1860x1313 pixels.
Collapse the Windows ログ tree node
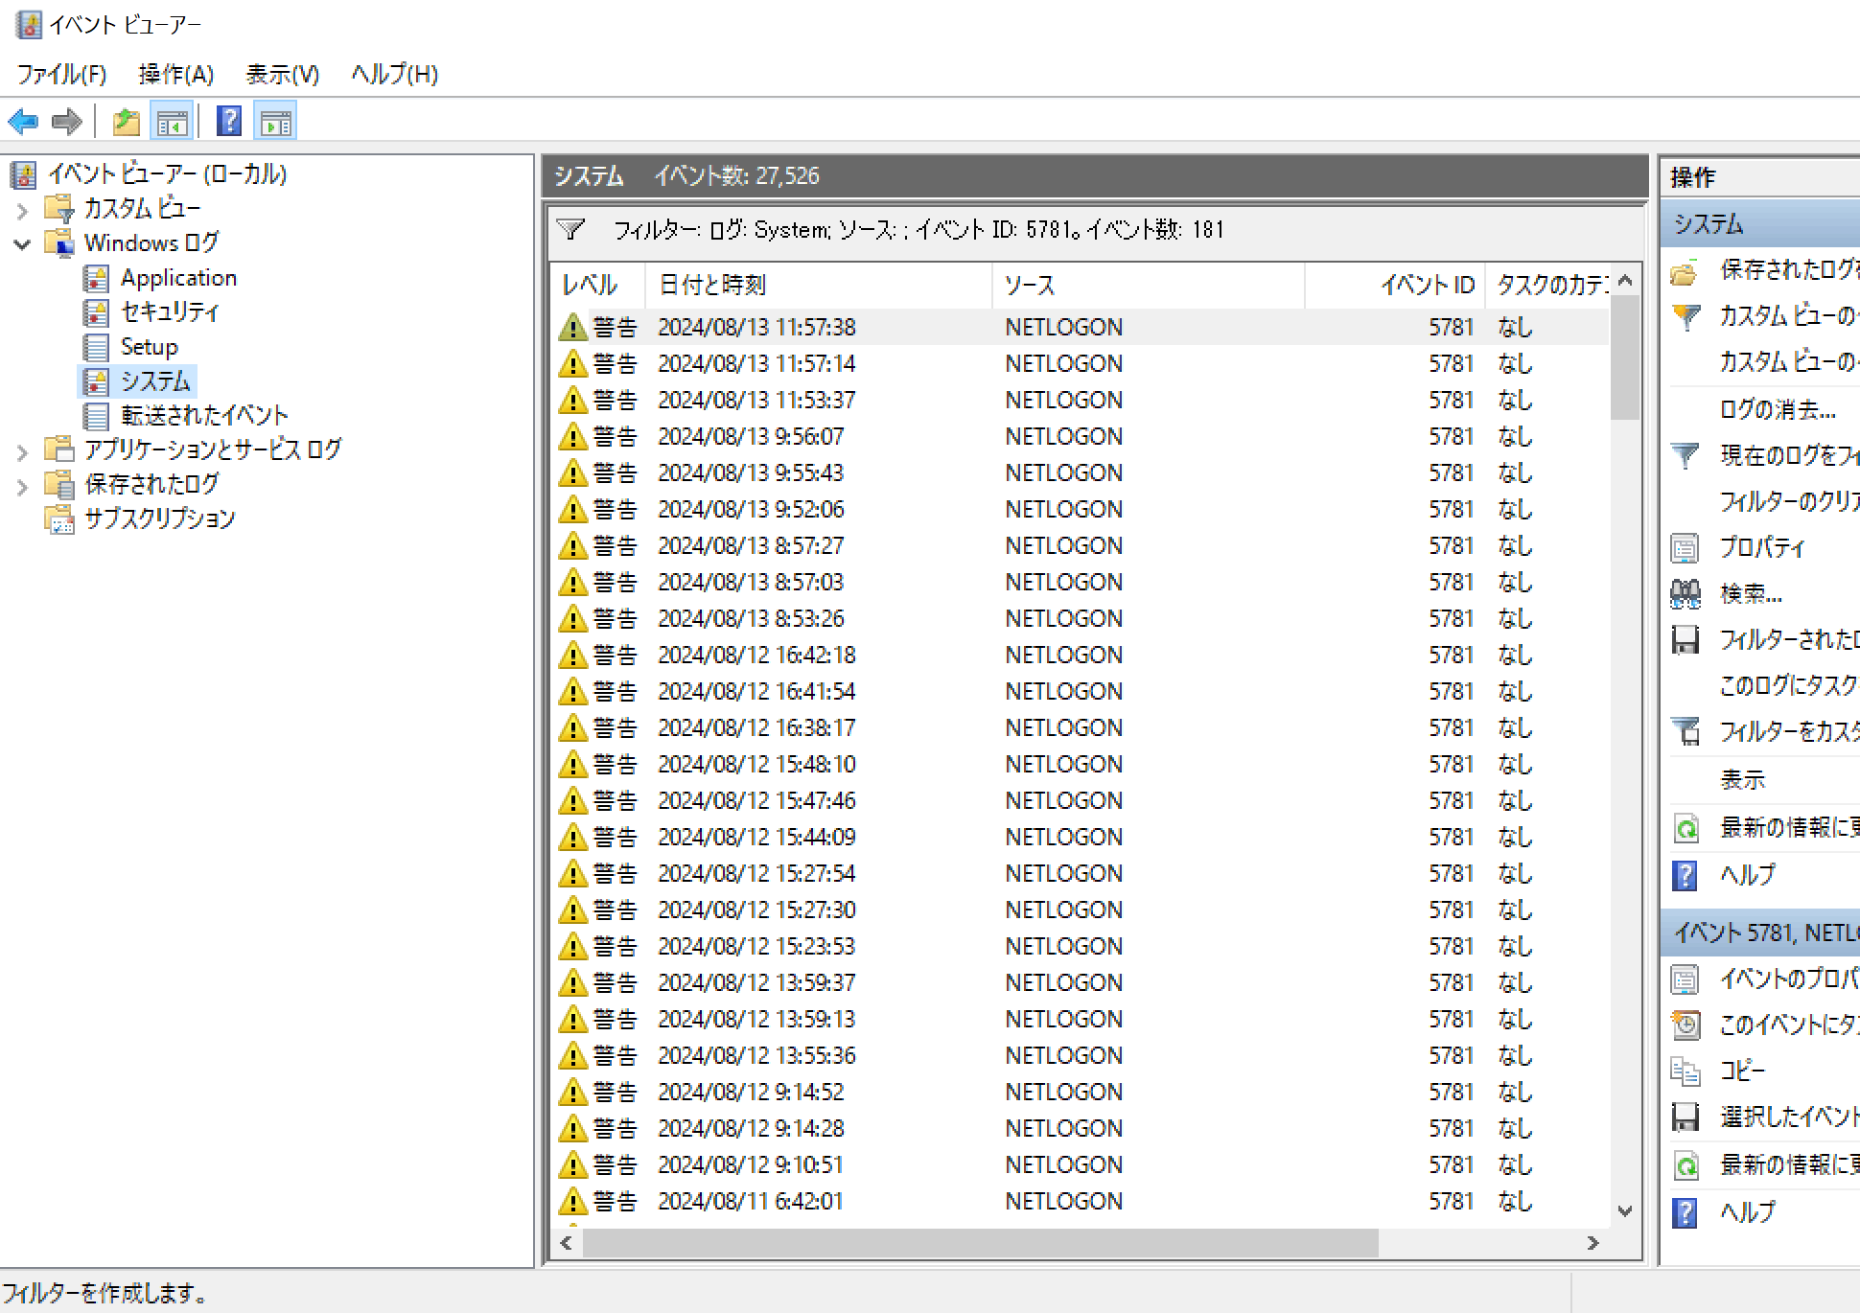23,243
